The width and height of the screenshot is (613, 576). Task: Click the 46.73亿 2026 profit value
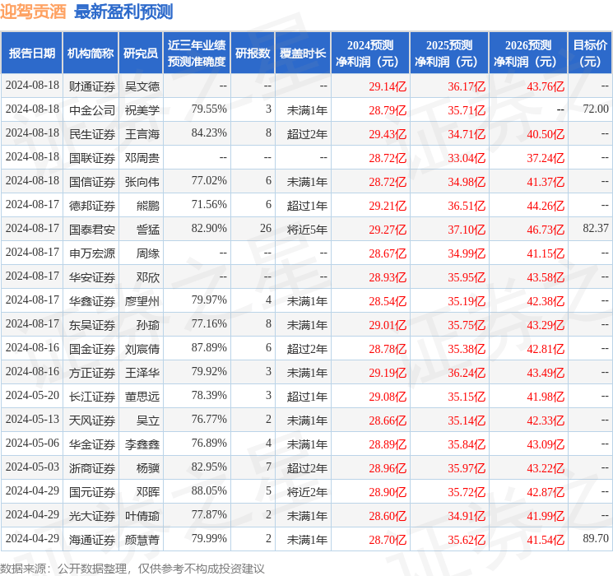(x=546, y=228)
